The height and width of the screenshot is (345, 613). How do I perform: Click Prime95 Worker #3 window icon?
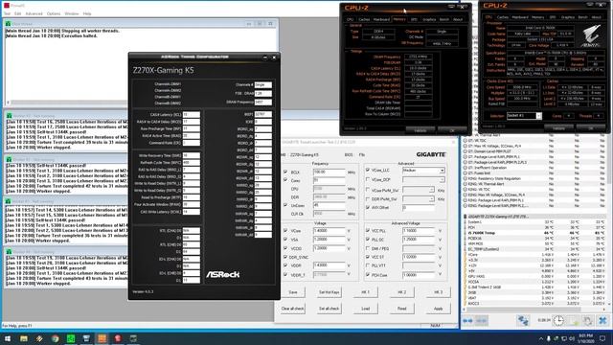click(x=9, y=201)
